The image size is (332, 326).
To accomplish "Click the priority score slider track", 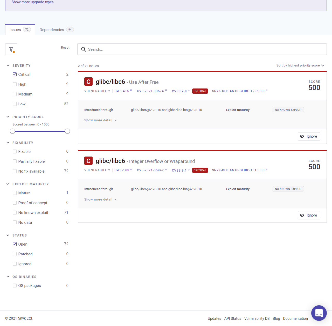I will point(40,131).
